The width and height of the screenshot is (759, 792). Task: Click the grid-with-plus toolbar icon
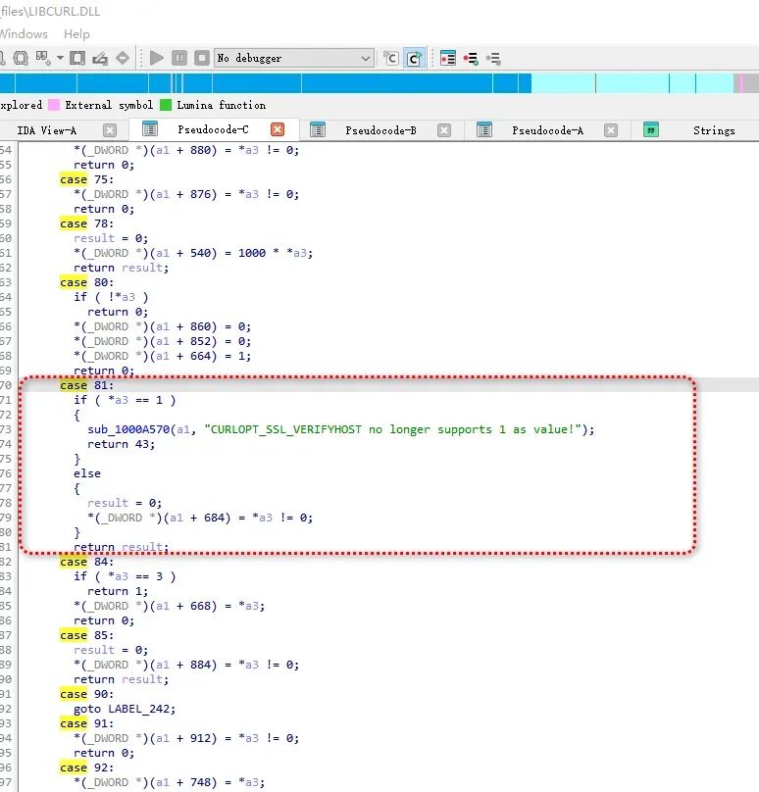43,58
